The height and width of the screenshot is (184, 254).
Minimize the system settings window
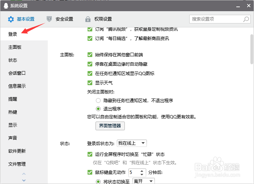[238, 6]
